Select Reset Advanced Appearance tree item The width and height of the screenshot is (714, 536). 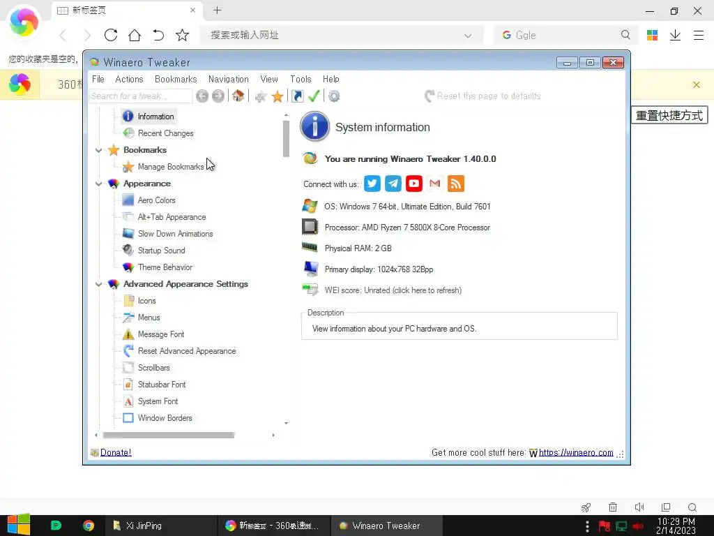pos(187,351)
